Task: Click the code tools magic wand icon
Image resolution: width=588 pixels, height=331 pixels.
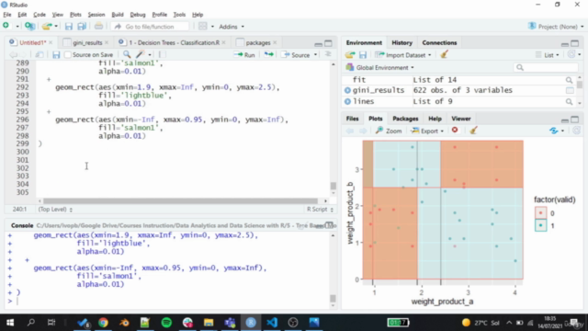Action: tap(141, 55)
